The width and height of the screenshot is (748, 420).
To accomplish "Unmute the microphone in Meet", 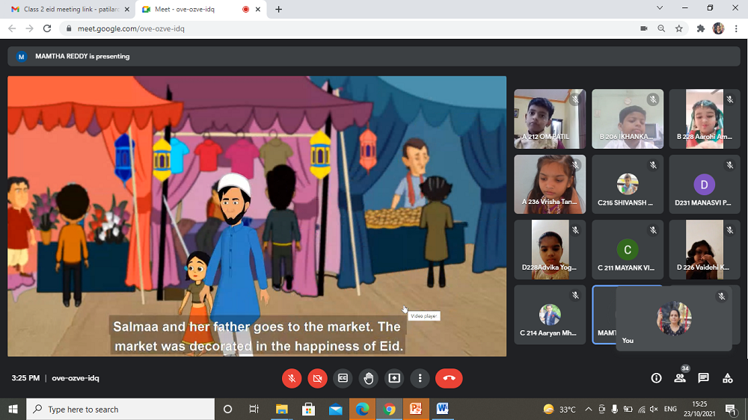I will [292, 378].
